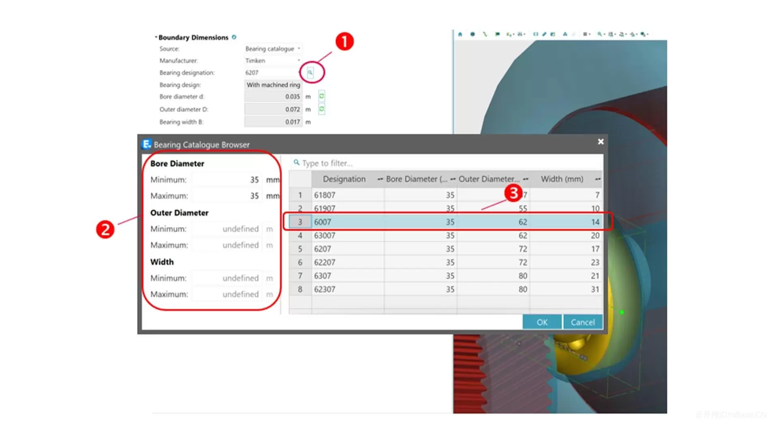Select the 6007 row in the catalogue table
This screenshot has width=778, height=438.
click(x=446, y=222)
